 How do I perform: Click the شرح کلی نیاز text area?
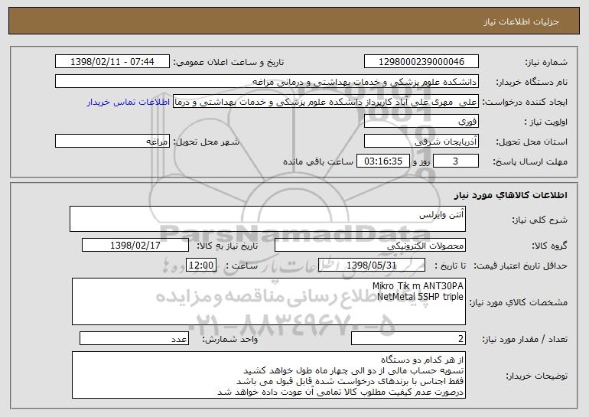click(x=268, y=219)
